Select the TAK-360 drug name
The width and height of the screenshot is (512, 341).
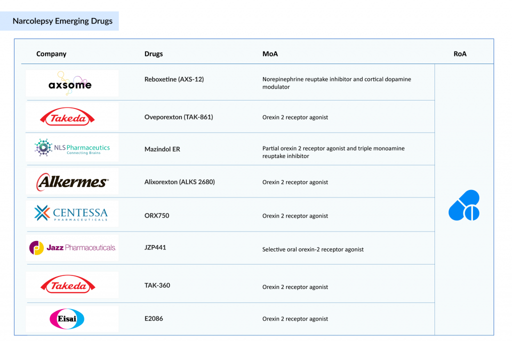[157, 285]
